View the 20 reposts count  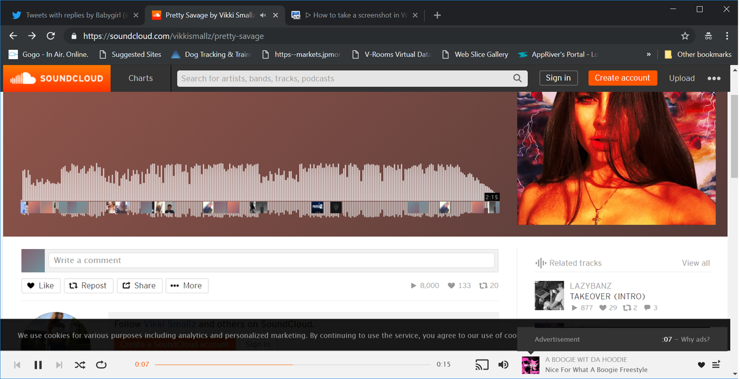tap(489, 285)
